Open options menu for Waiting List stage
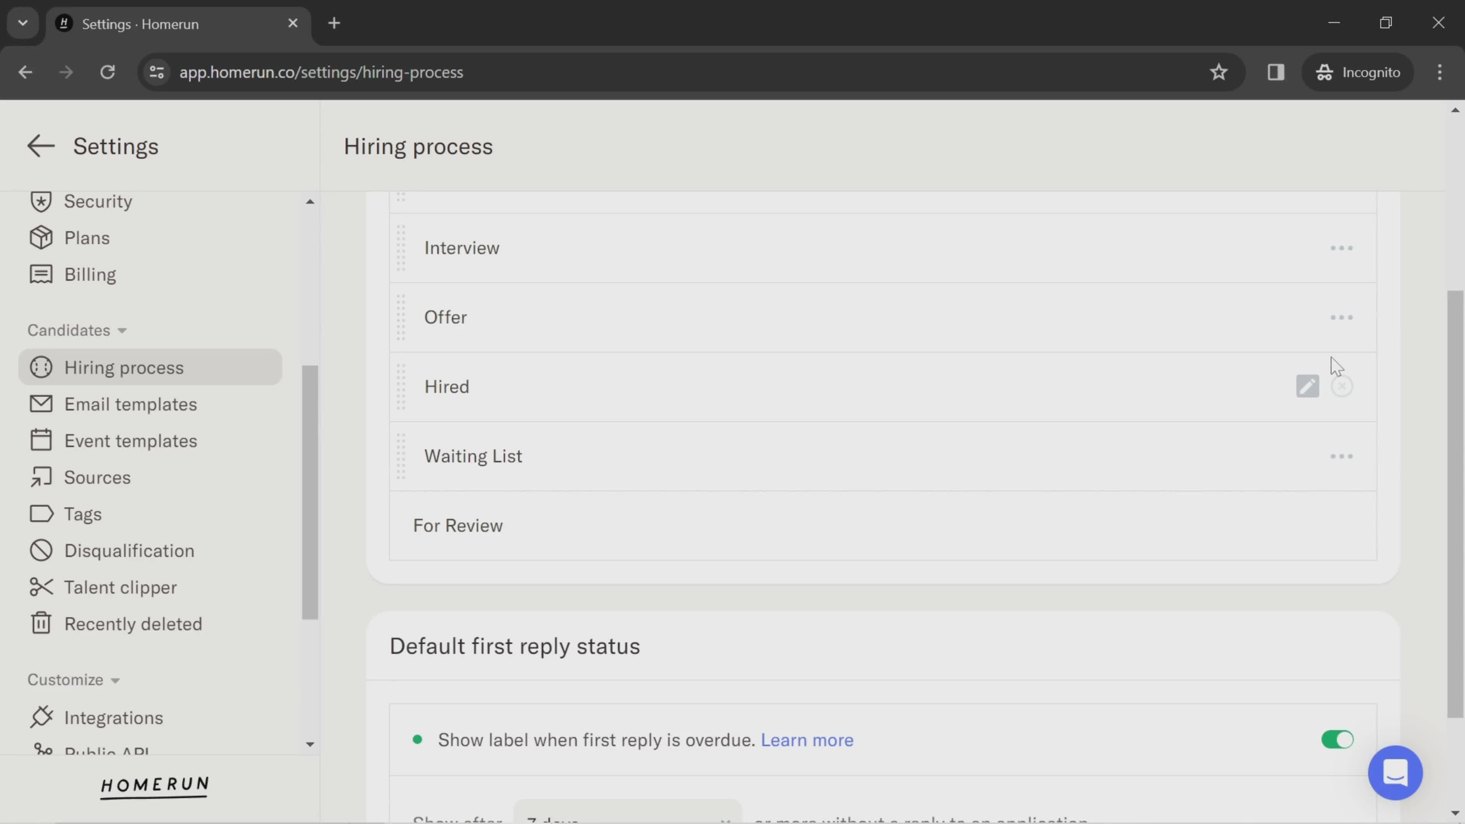 coord(1341,456)
